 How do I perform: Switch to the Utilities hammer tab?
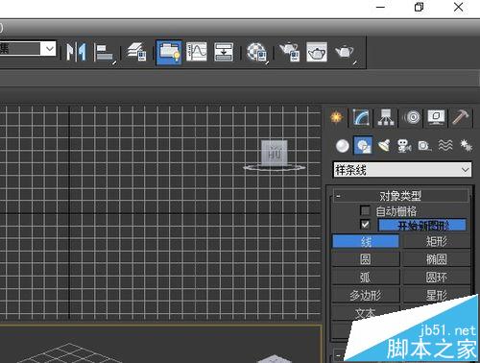[x=461, y=117]
